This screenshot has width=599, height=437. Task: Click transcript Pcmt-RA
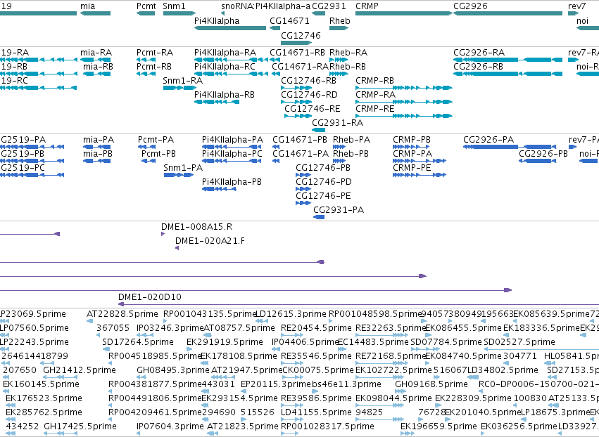click(146, 60)
